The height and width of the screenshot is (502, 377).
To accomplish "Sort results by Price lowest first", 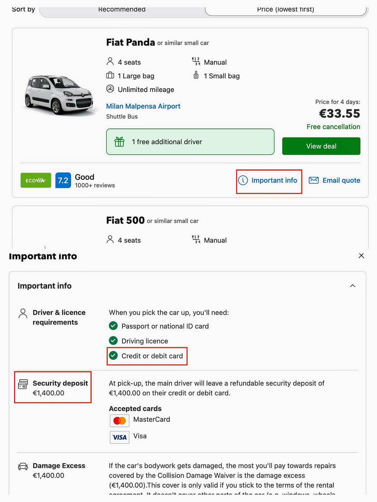I will [x=285, y=10].
